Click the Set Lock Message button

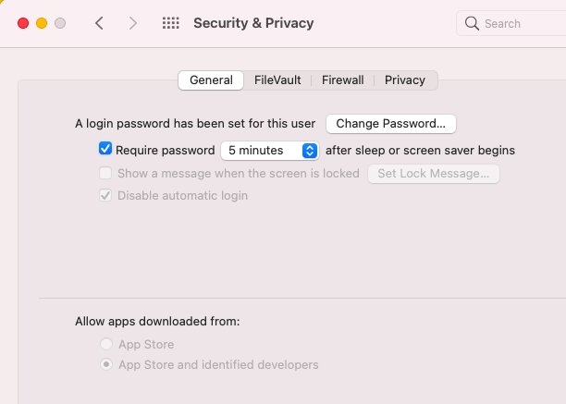(433, 173)
